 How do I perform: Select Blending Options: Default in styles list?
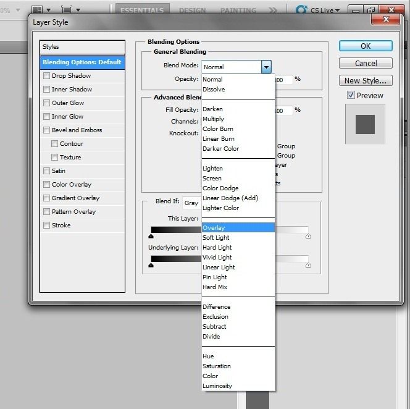tap(82, 62)
